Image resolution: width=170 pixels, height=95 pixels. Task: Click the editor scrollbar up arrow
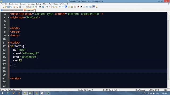pos(168,13)
